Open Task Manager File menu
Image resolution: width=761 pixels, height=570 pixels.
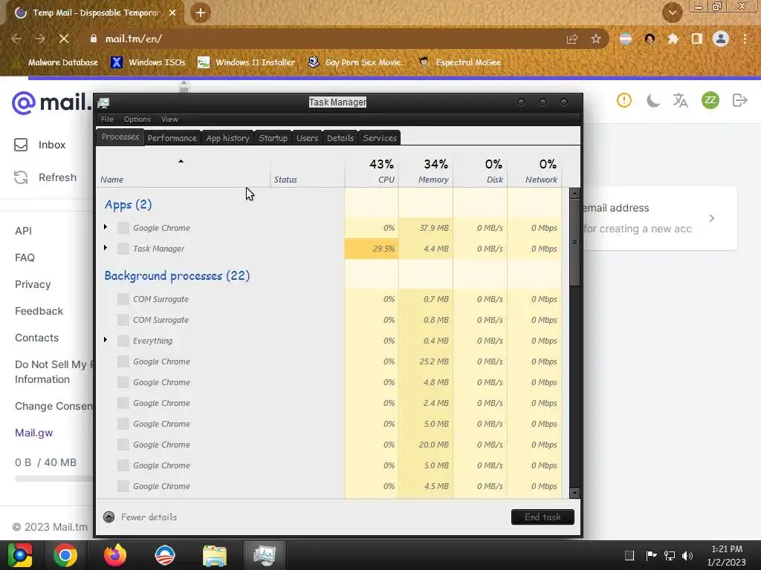pyautogui.click(x=107, y=119)
